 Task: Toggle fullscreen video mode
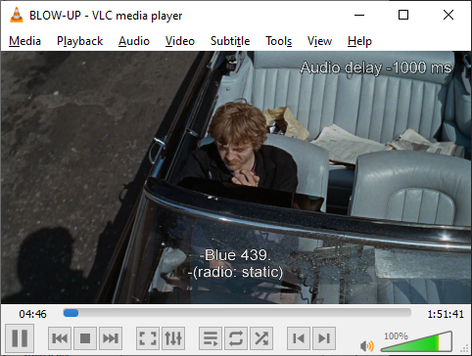[x=148, y=338]
